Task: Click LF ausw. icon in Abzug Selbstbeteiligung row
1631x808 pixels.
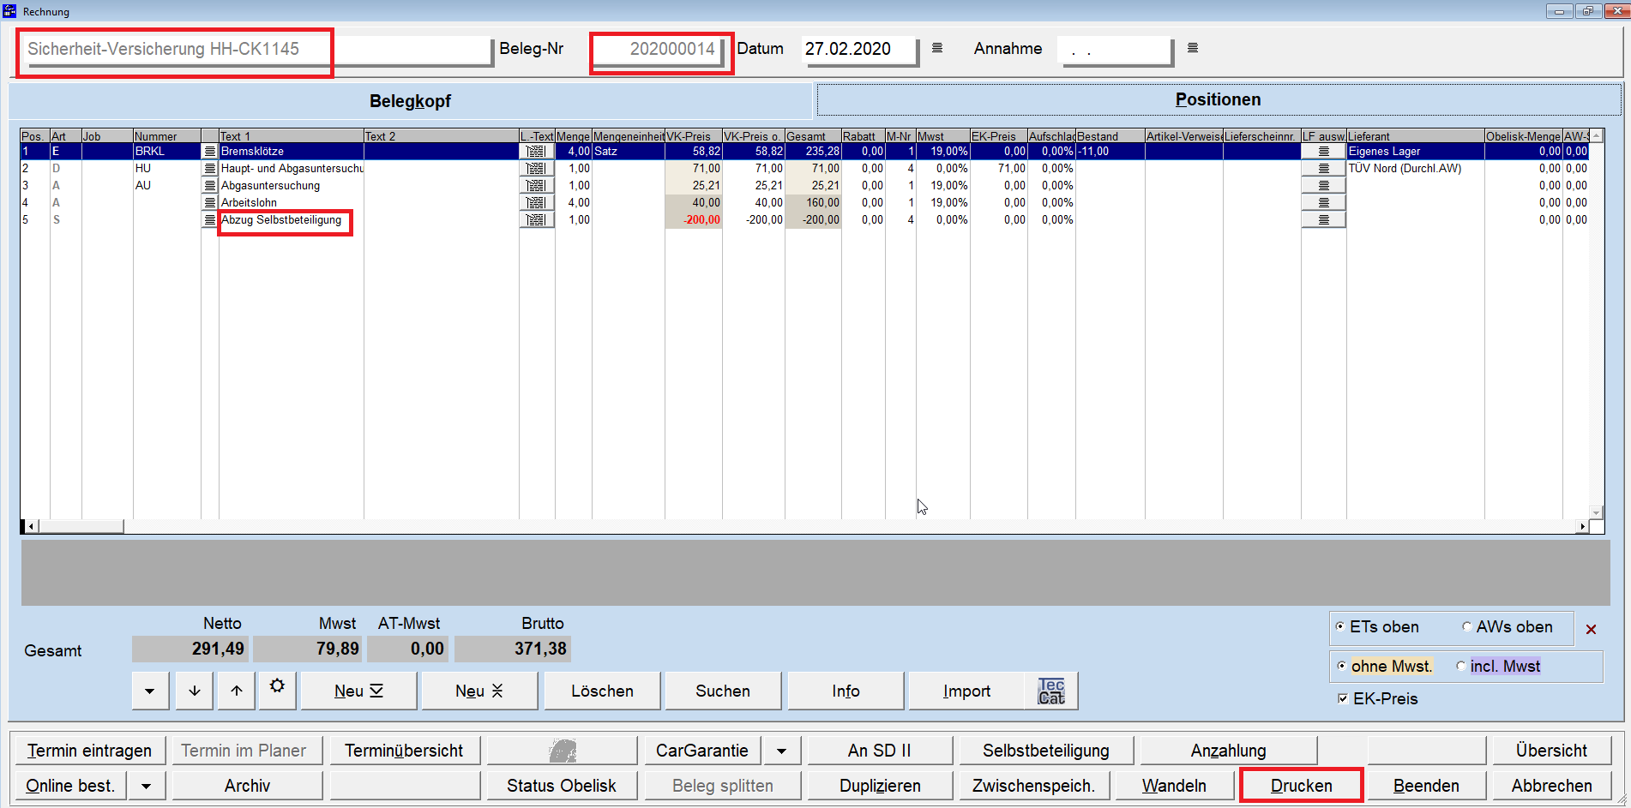Action: pos(1324,220)
